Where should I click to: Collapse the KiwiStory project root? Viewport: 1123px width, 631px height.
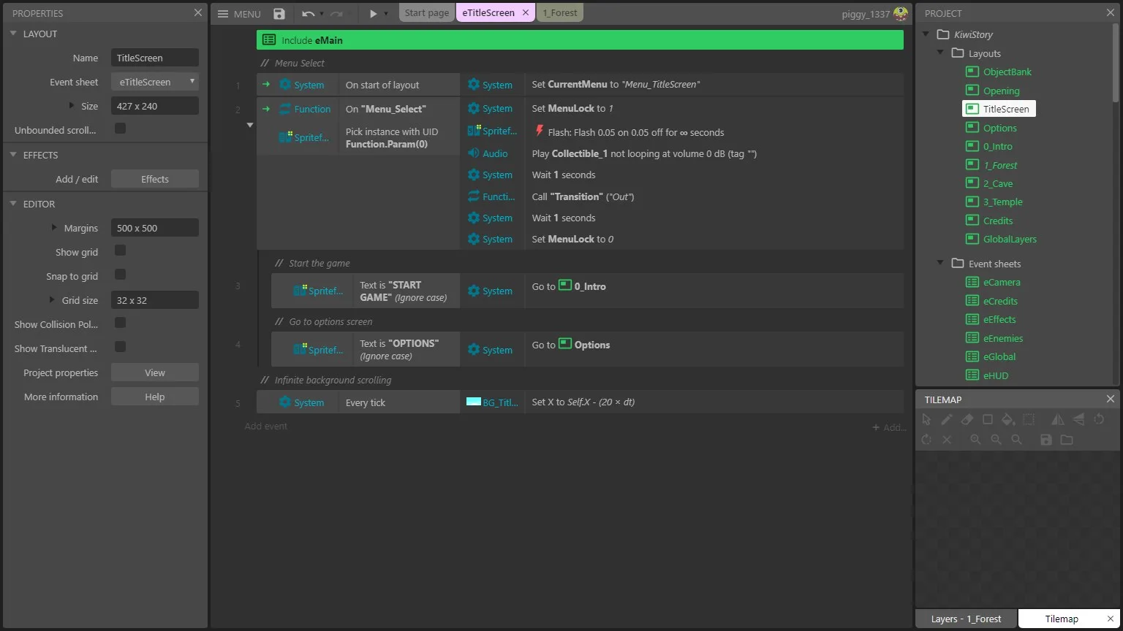point(926,34)
